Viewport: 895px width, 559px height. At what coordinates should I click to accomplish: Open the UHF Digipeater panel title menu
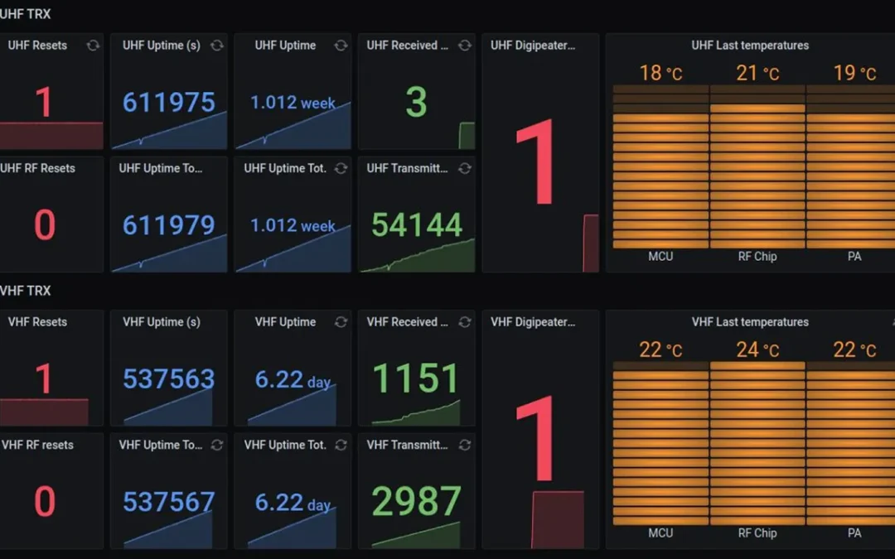532,46
